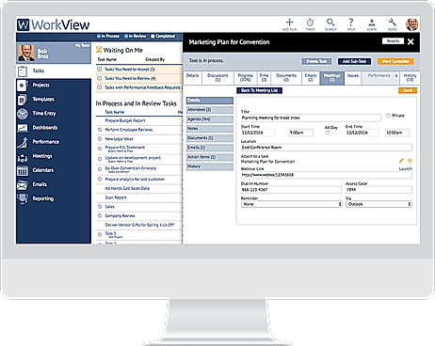The width and height of the screenshot is (435, 346).
Task: Switch to the History (14) tab
Action: pyautogui.click(x=410, y=78)
